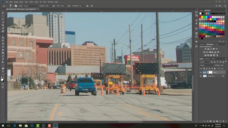
Task: Select Background layer thumbnail
Action: [x=205, y=76]
